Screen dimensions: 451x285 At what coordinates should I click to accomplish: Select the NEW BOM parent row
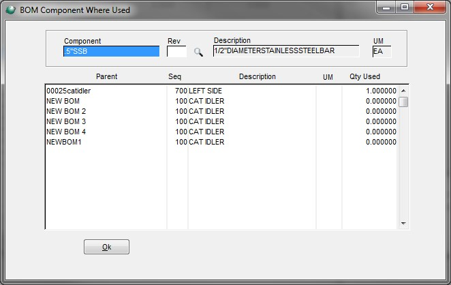pyautogui.click(x=221, y=101)
